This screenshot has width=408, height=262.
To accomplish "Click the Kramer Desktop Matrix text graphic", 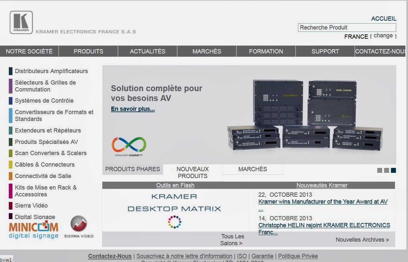I will [x=174, y=203].
